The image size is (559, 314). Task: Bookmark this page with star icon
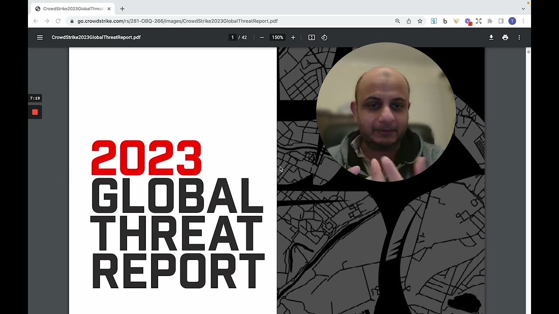[420, 21]
